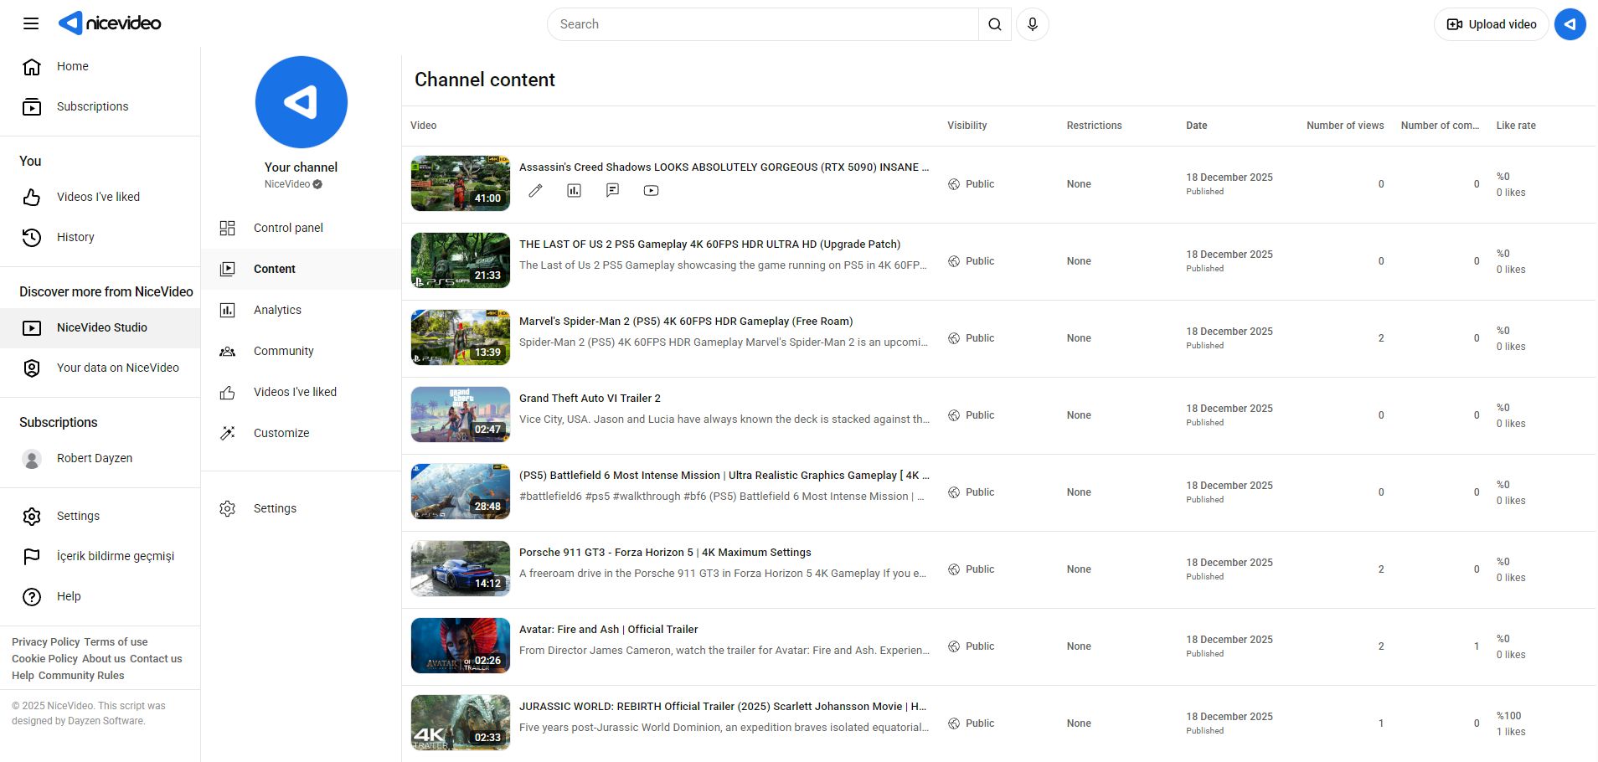This screenshot has height=762, width=1598.
Task: Open the Privacy Policy link
Action: click(x=46, y=642)
